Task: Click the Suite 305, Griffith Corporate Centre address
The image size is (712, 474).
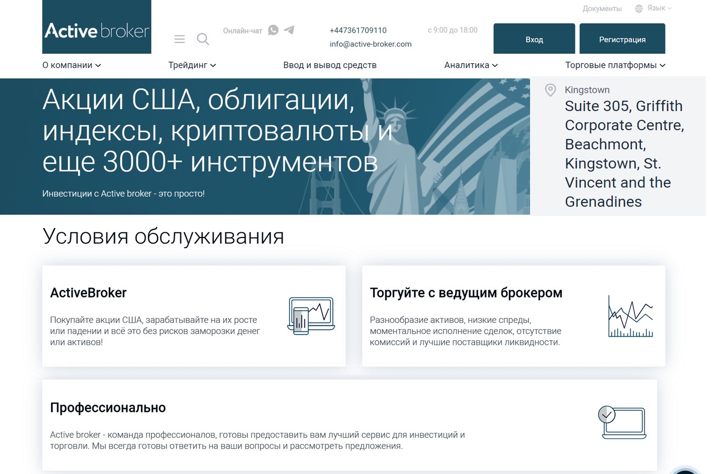Action: point(624,154)
